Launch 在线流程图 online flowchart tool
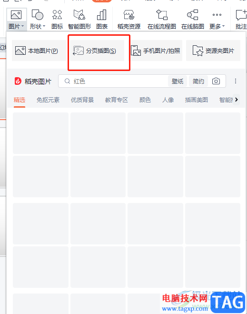The height and width of the screenshot is (314, 247). point(162,20)
